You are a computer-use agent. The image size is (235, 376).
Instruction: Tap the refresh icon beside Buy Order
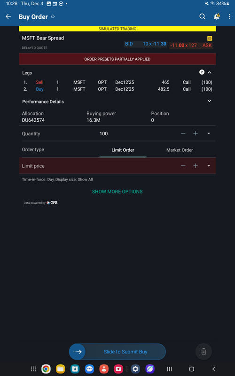pos(53,16)
